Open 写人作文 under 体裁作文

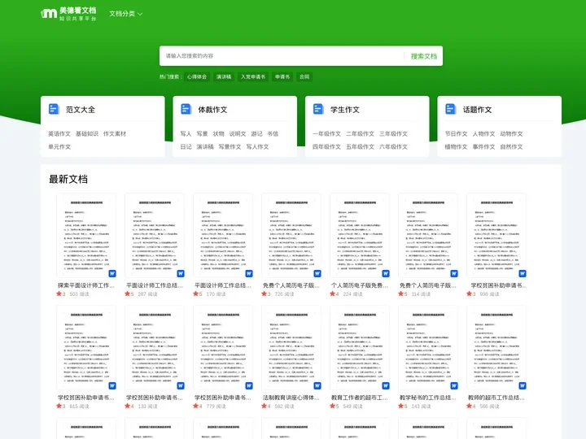click(x=257, y=146)
